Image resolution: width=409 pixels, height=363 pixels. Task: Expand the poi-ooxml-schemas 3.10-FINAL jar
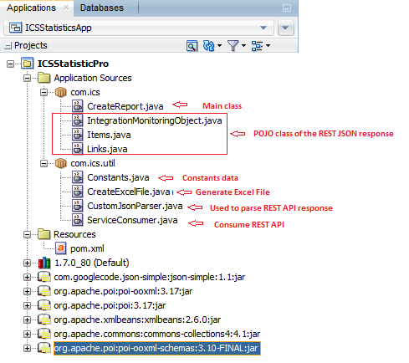tap(27, 349)
